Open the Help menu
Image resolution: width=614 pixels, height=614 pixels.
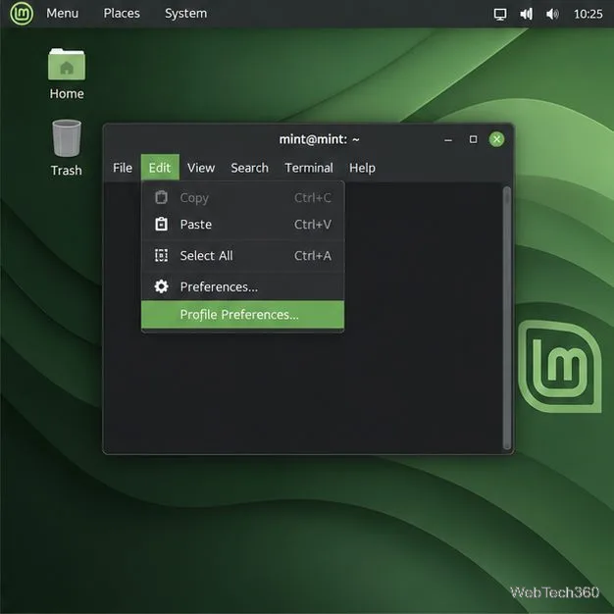pyautogui.click(x=362, y=168)
